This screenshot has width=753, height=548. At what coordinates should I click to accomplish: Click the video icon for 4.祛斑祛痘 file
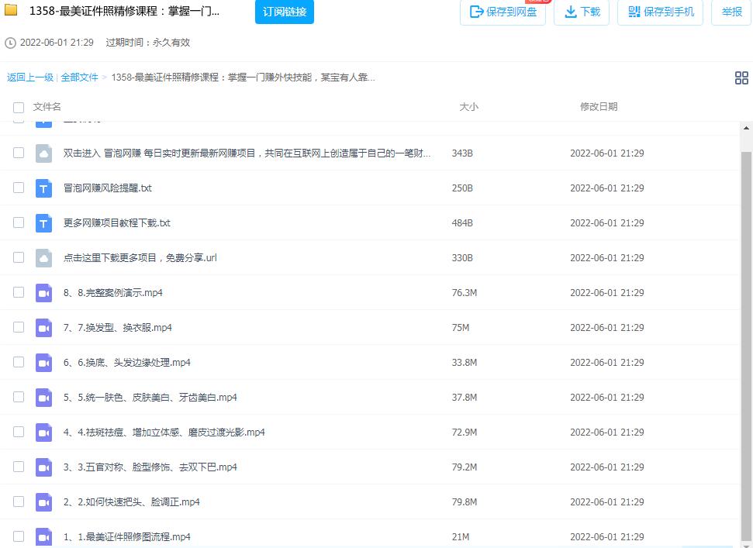point(43,433)
